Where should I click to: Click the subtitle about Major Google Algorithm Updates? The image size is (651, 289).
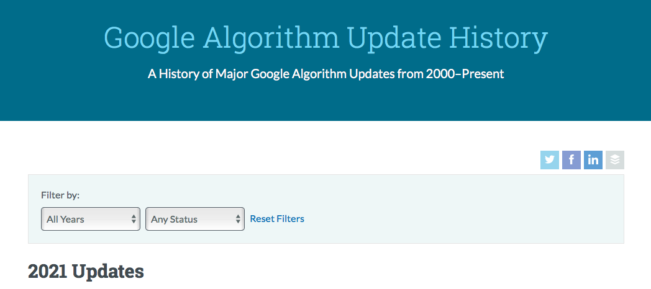[325, 74]
